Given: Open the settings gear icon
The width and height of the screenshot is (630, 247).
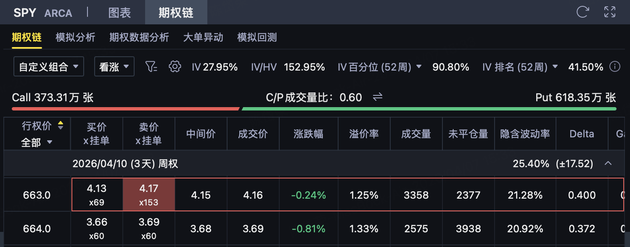Looking at the screenshot, I should click(175, 66).
